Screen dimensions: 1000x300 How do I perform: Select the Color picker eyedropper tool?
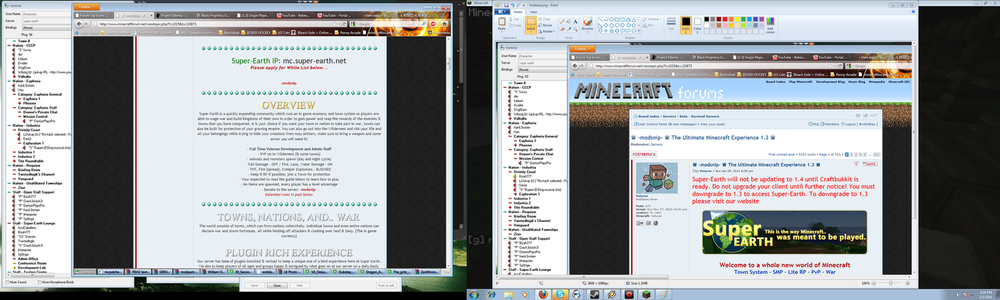570,29
